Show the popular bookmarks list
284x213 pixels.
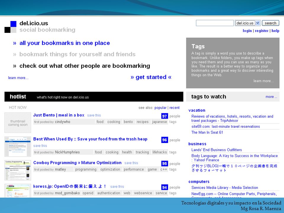coord(160,108)
